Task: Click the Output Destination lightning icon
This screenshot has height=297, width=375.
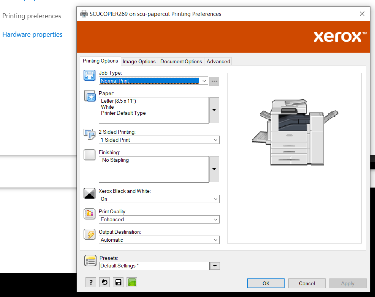Action: tap(89, 234)
